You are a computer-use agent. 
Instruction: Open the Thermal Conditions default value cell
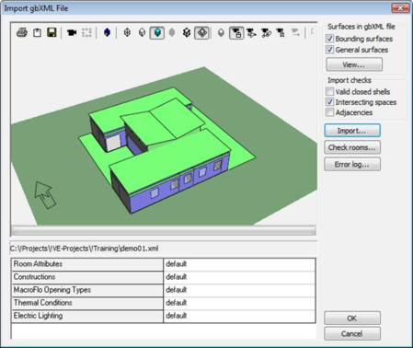(239, 303)
